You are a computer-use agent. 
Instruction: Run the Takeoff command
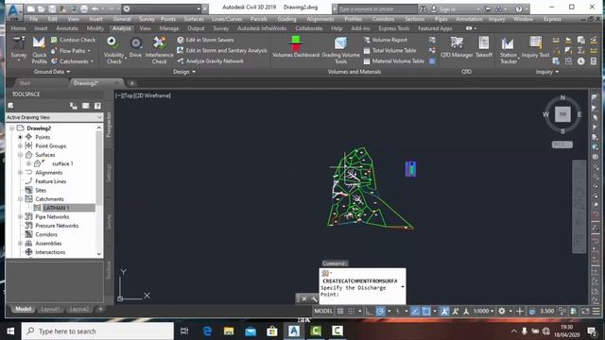pos(483,47)
